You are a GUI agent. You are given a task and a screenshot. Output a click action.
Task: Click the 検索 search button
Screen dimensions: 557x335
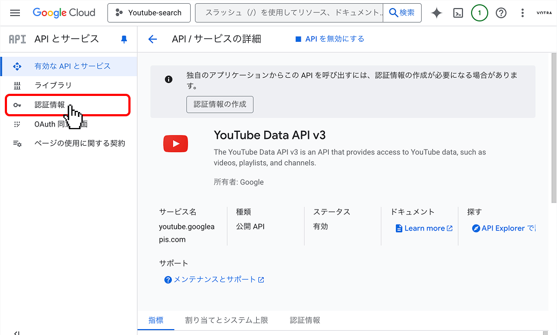[x=402, y=13]
